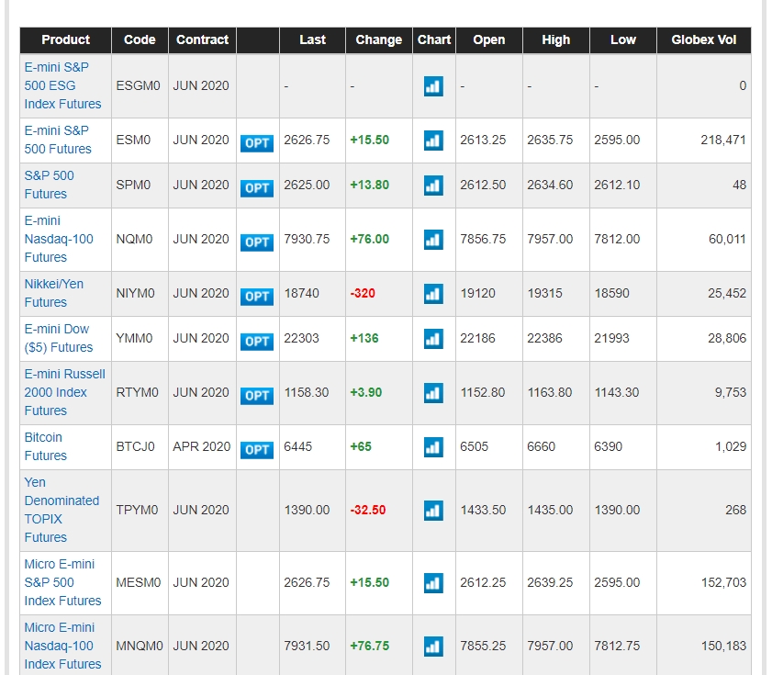Open chart icon for MESM0 contract

click(433, 583)
